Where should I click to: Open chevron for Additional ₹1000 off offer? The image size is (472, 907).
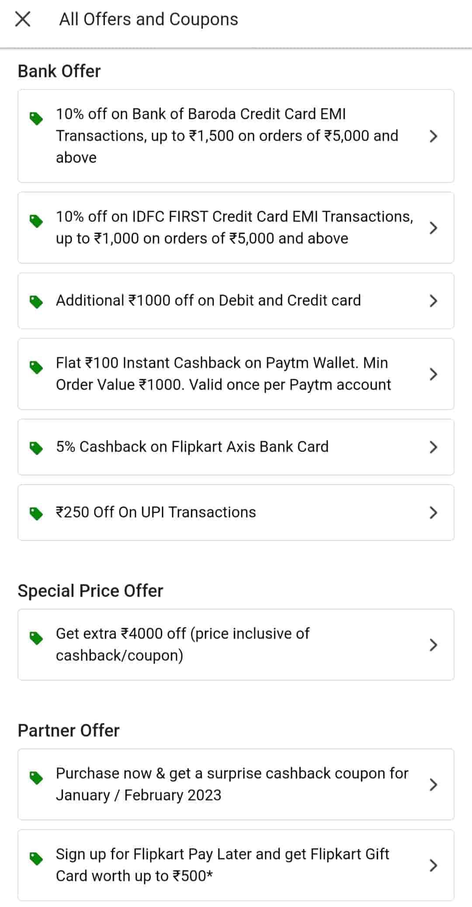[433, 301]
